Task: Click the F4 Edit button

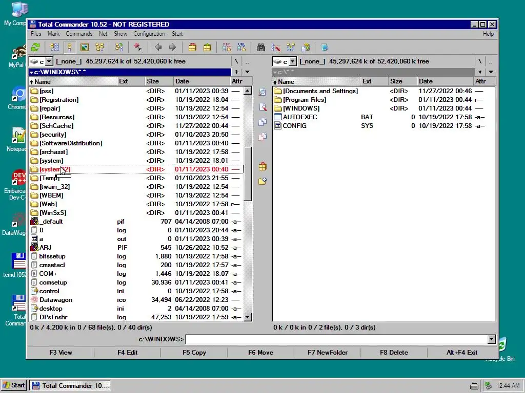Action: [127, 353]
